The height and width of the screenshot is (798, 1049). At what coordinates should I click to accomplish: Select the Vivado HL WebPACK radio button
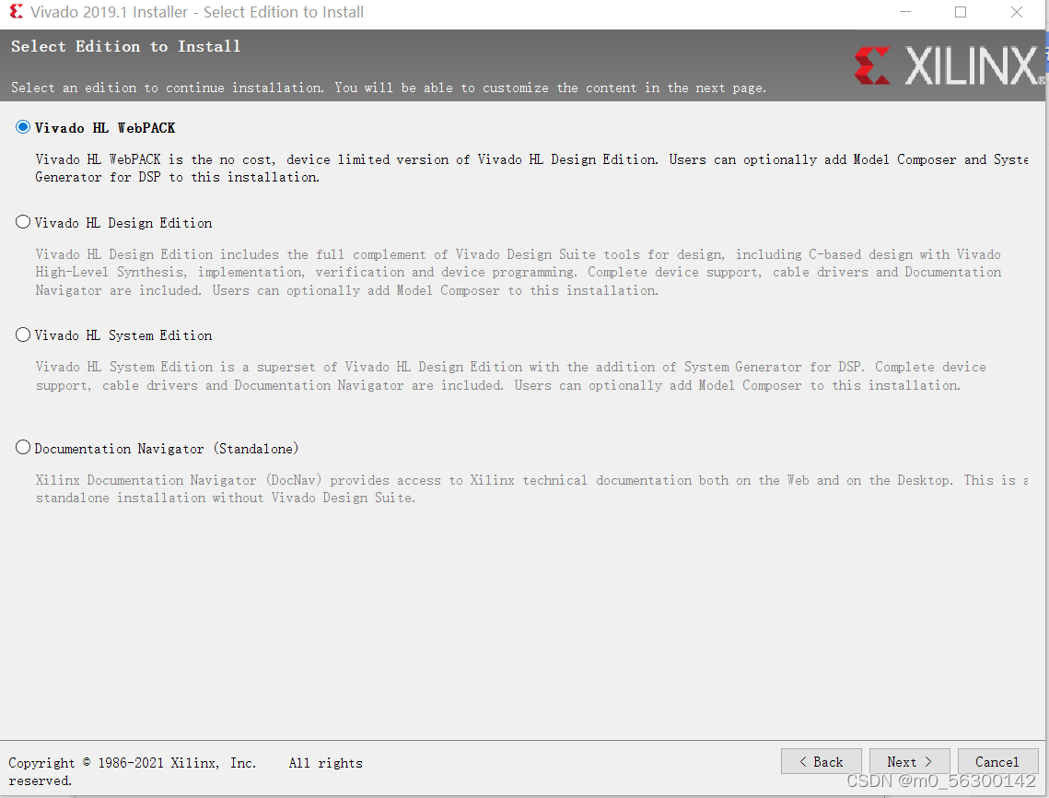click(23, 127)
